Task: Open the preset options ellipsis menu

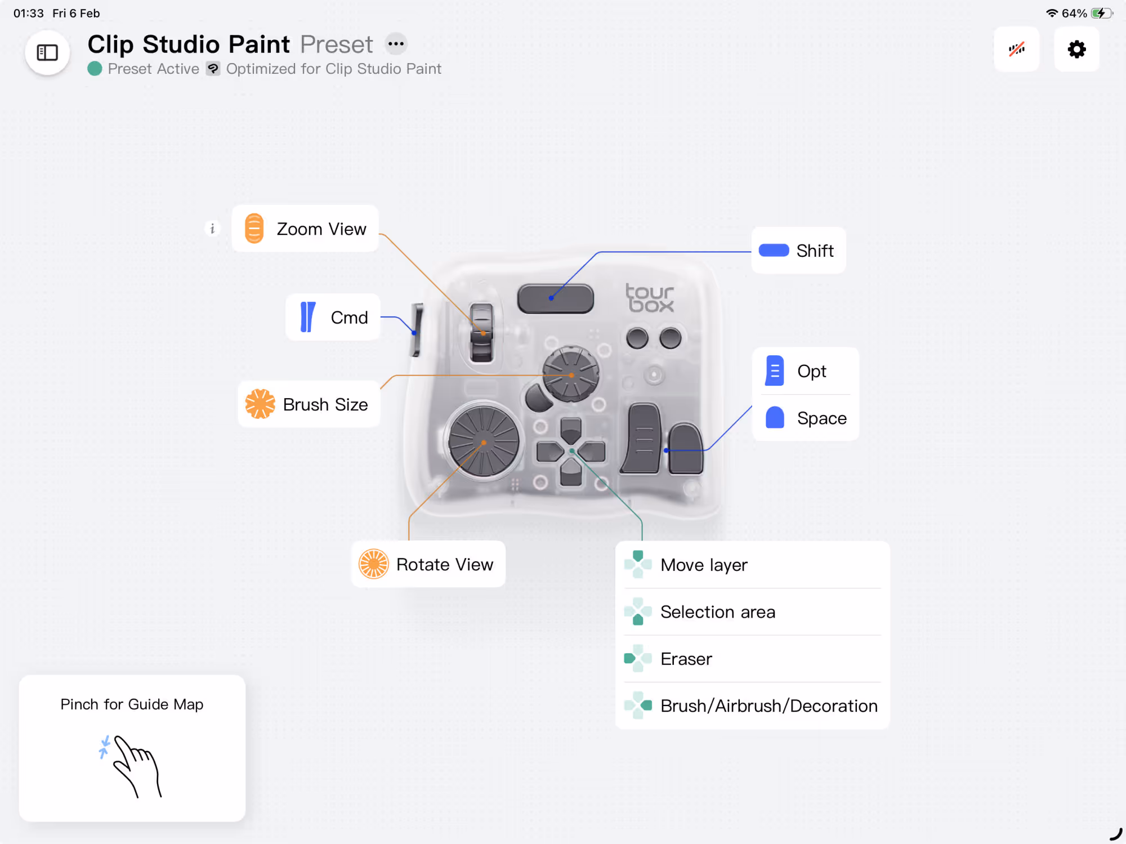Action: (396, 44)
